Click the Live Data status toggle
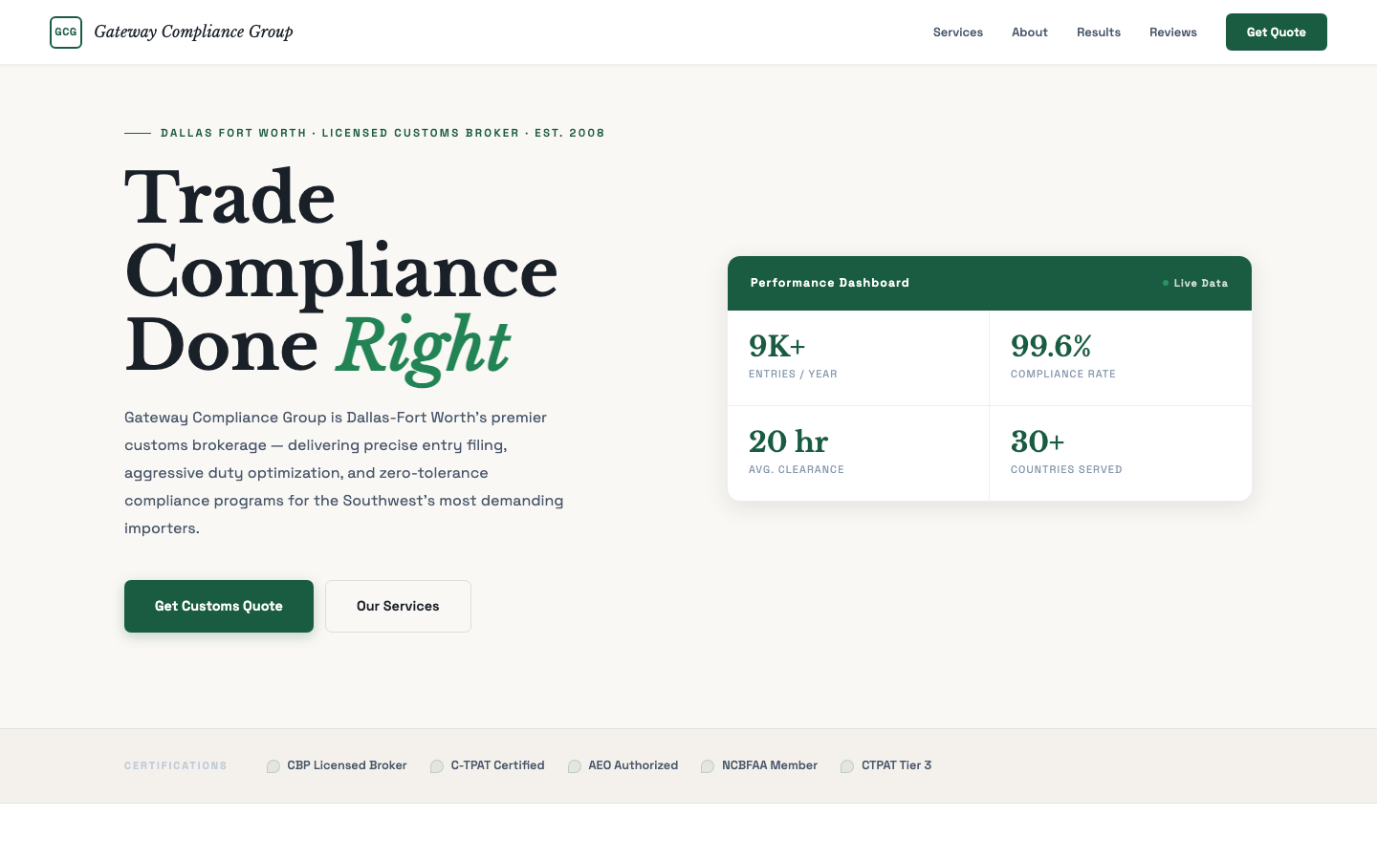The height and width of the screenshot is (860, 1377). tap(1195, 283)
